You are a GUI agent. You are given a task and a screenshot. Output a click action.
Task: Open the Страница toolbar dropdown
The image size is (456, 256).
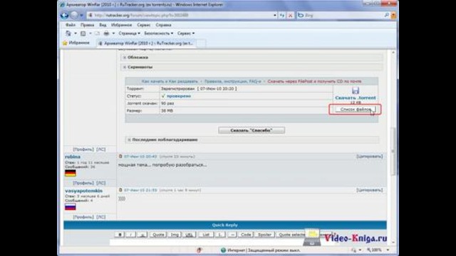click(129, 33)
